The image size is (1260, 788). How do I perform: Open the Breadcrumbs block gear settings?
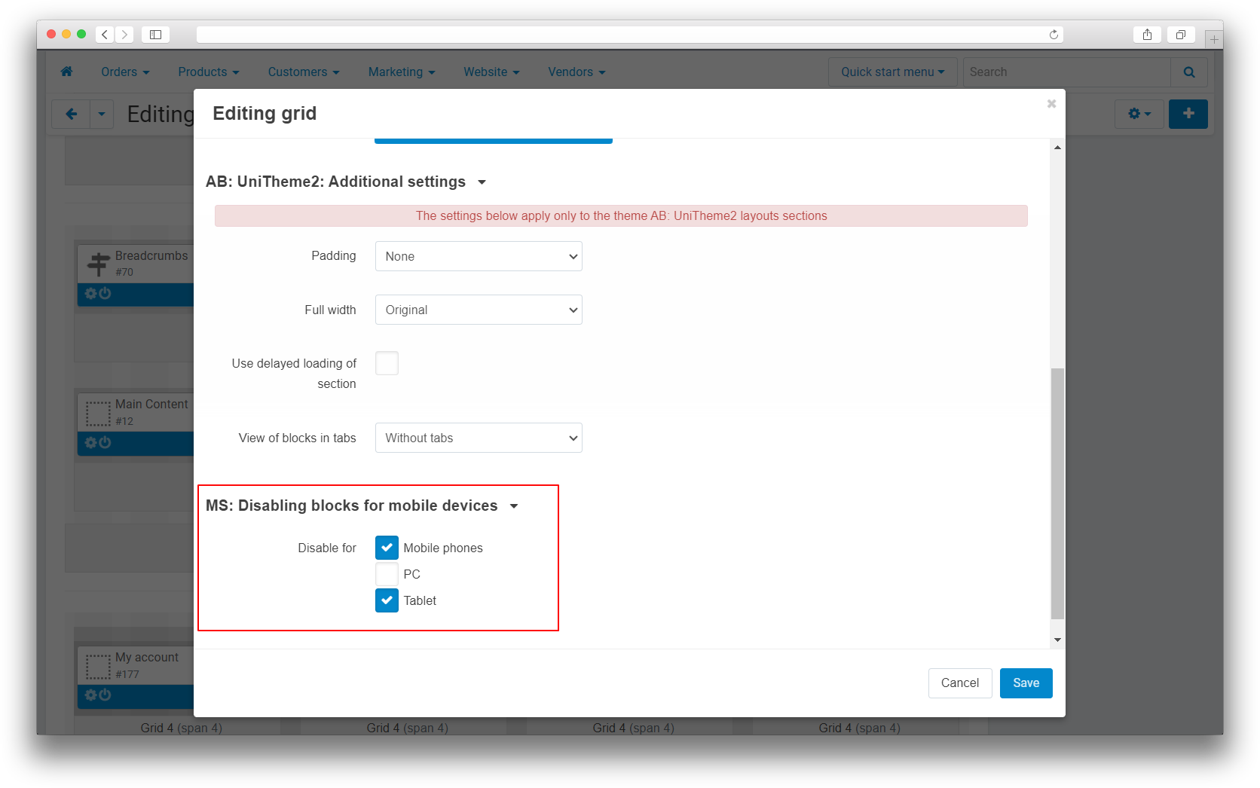[90, 294]
